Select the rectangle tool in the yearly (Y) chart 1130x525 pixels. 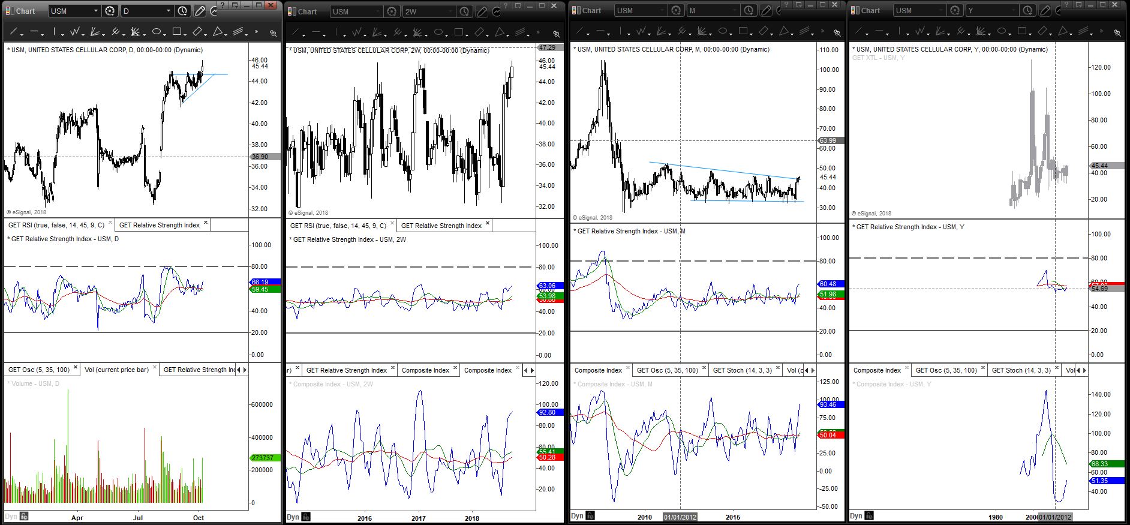1021,31
